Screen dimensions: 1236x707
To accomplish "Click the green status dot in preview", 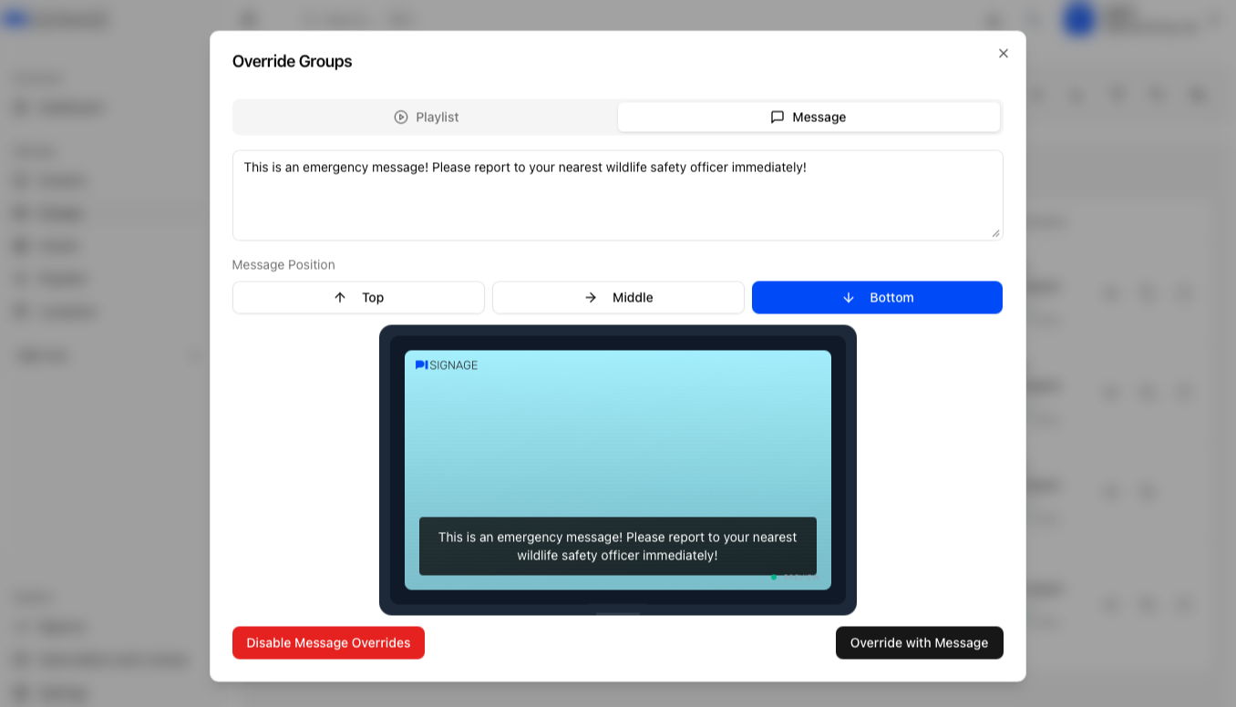I will [774, 577].
